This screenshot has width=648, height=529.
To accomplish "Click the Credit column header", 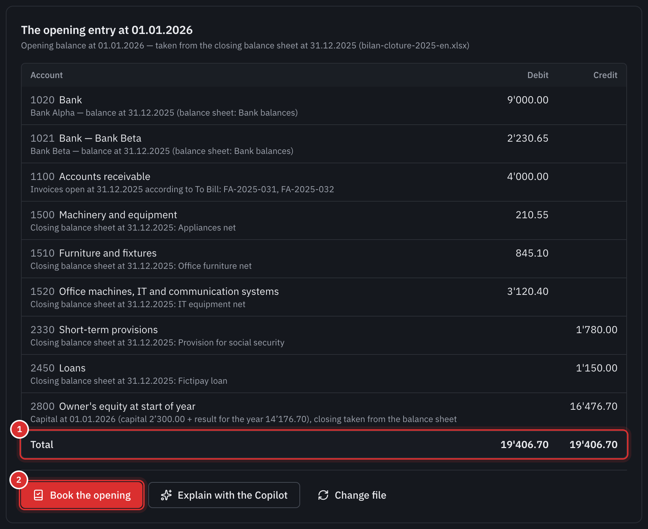I will (605, 75).
